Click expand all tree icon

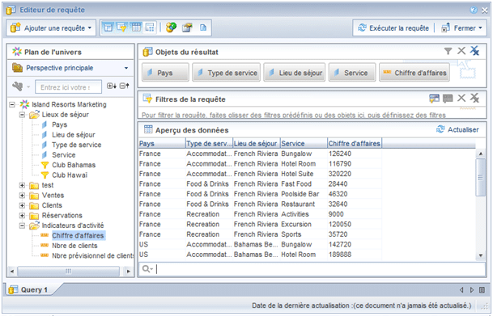(112, 86)
